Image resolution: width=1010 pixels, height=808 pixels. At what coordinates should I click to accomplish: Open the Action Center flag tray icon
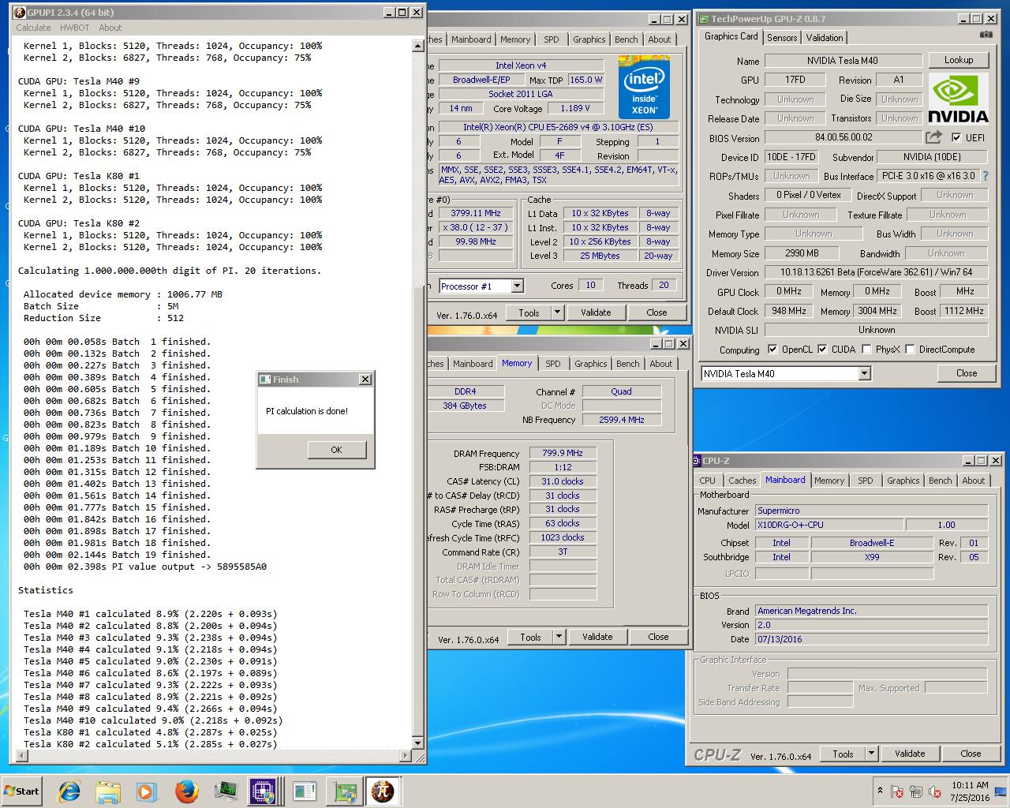(x=897, y=791)
